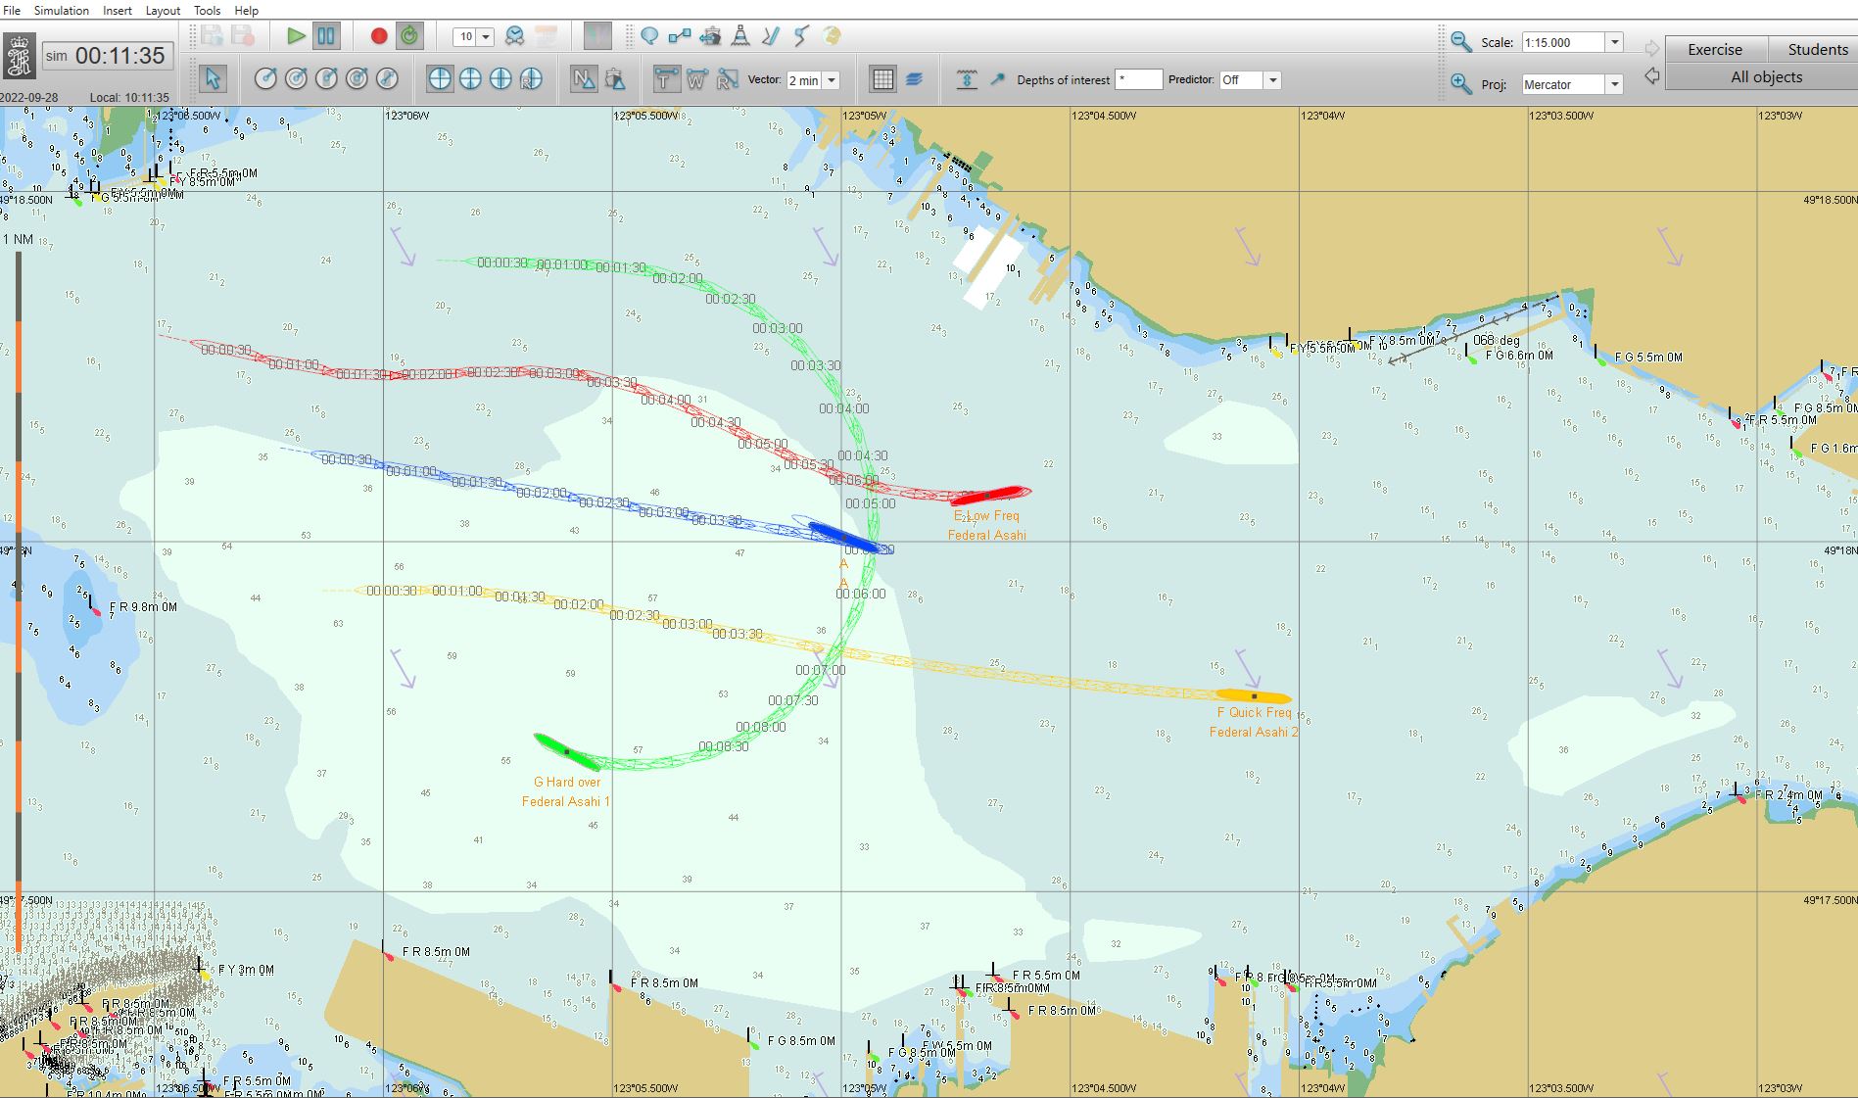
Task: Toggle the chart grid display
Action: [882, 79]
